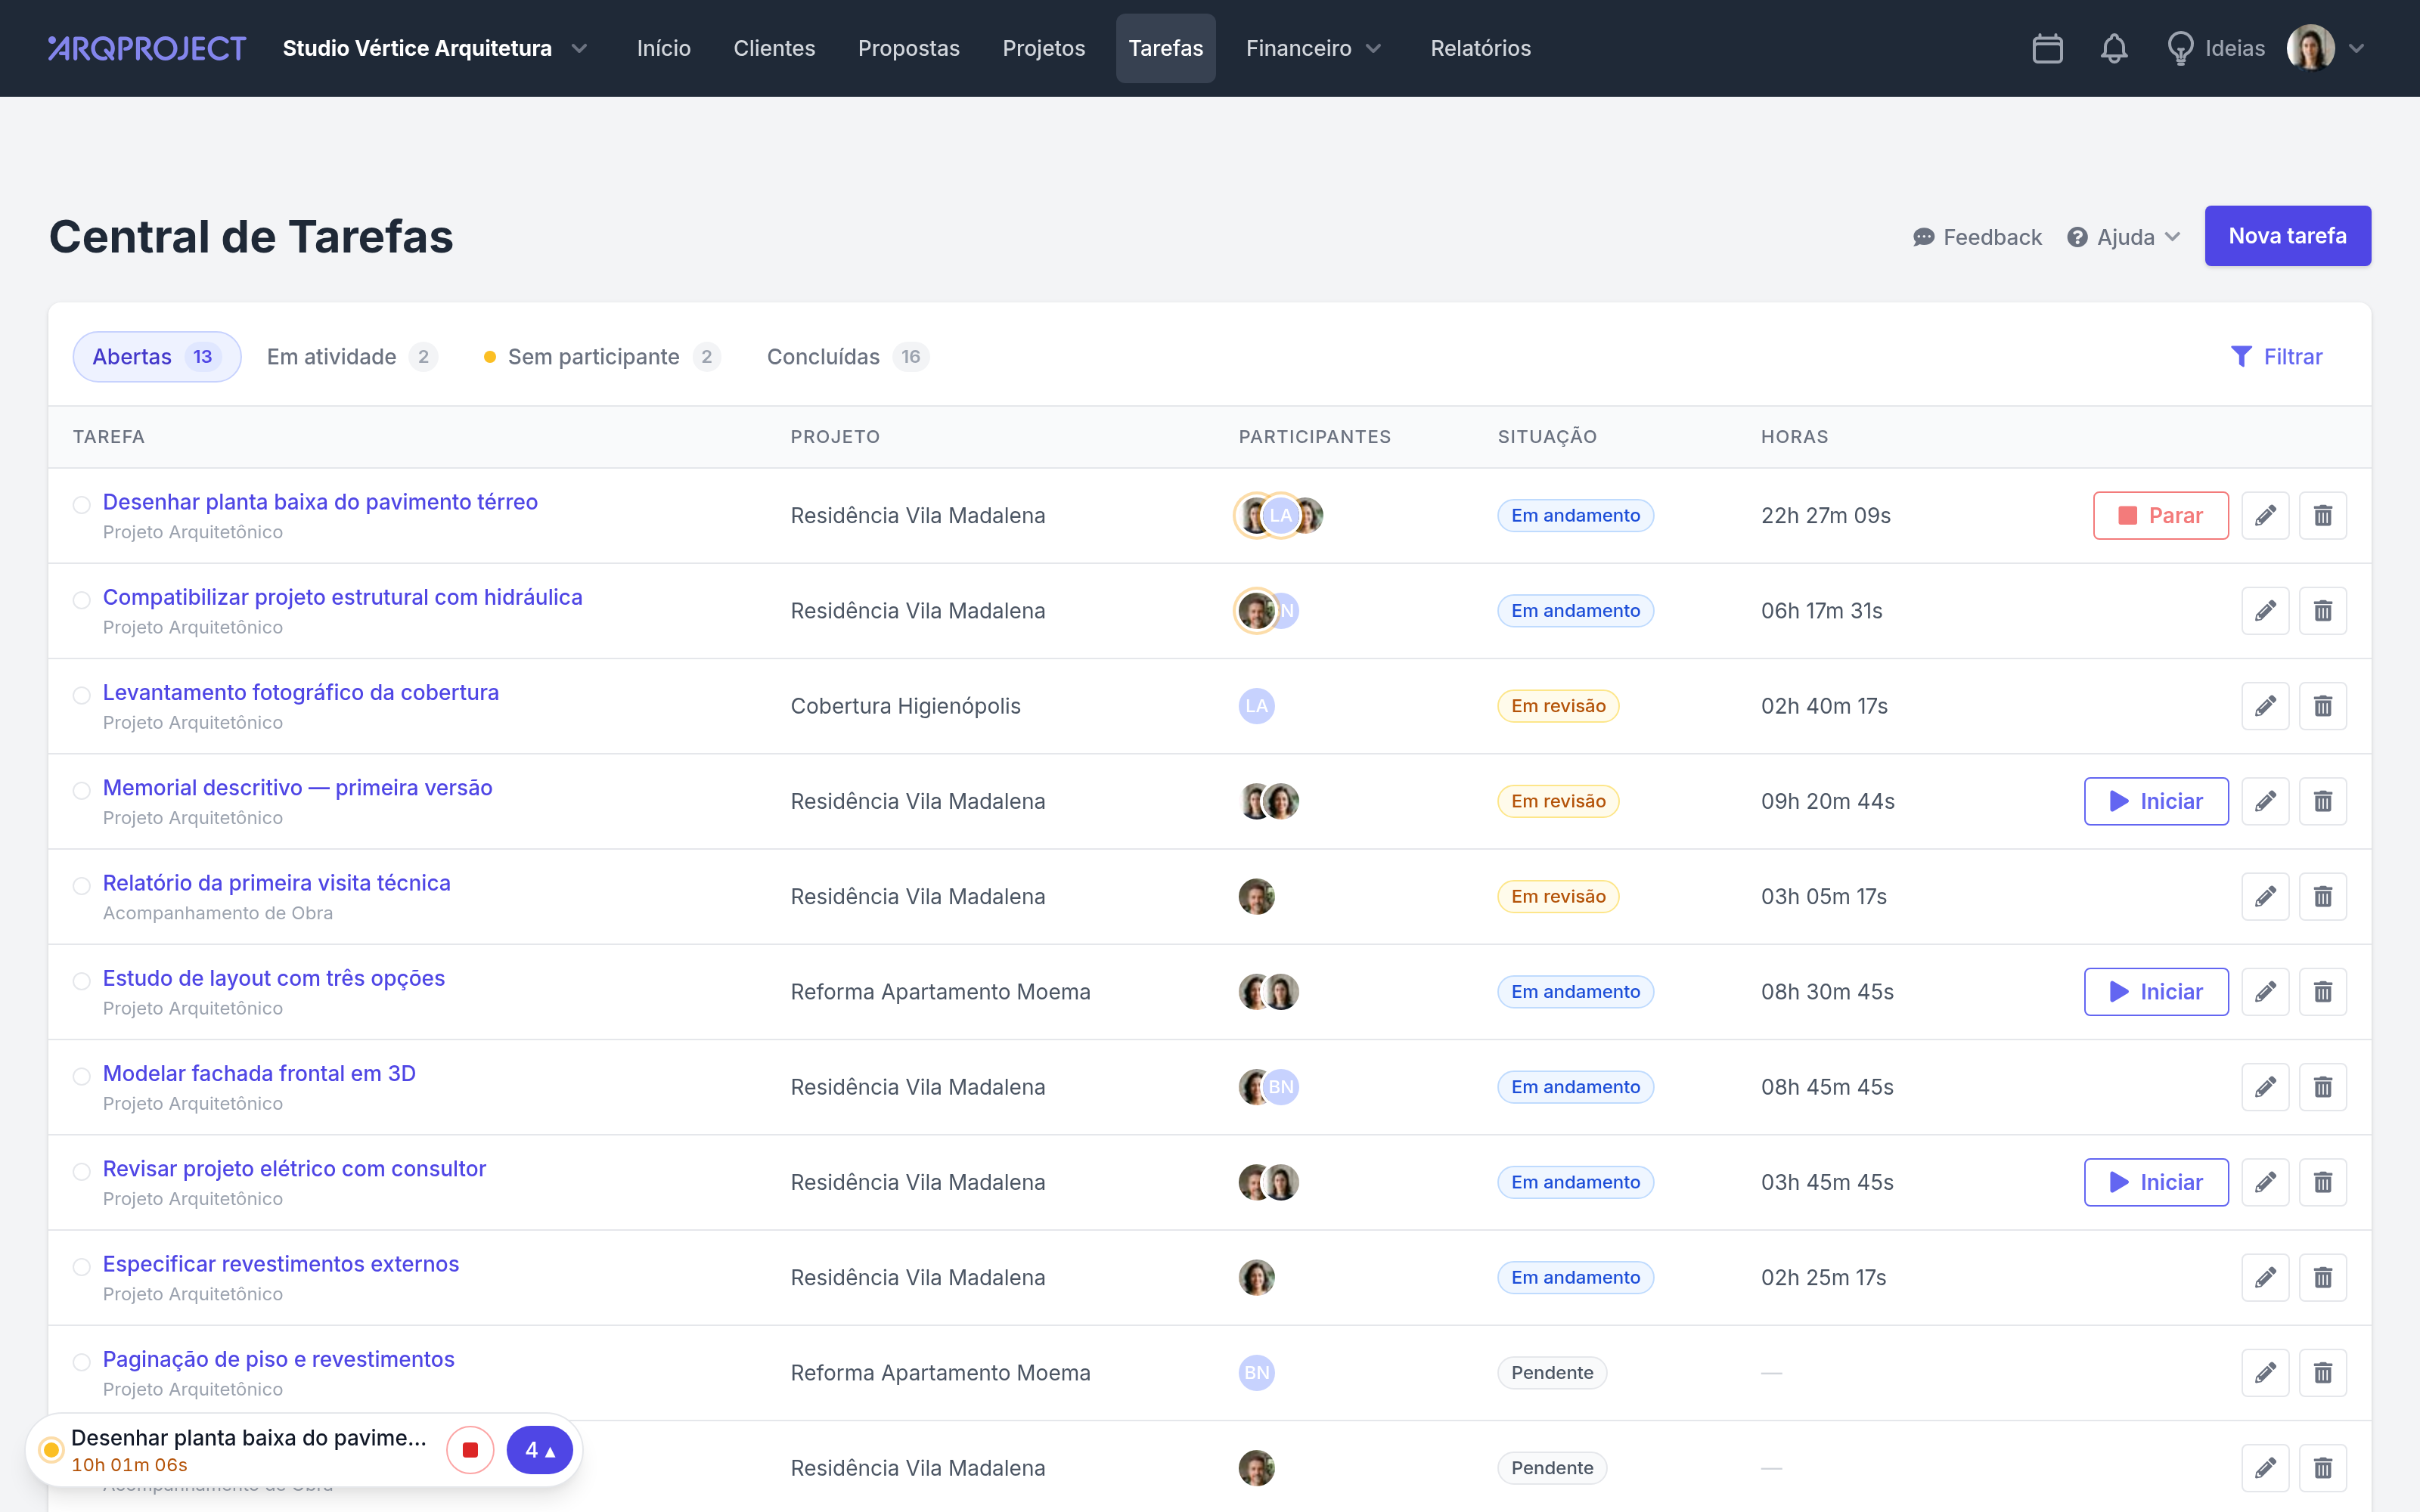The height and width of the screenshot is (1512, 2420).
Task: Stop the running timer in floating widget
Action: click(x=470, y=1450)
